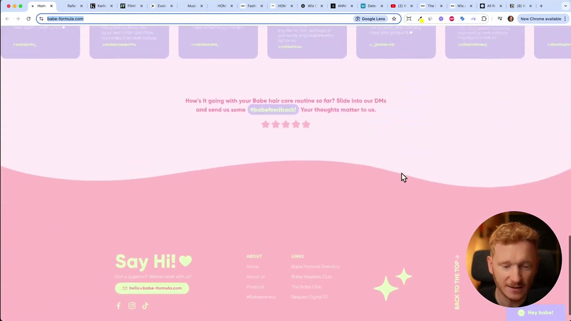Close the FilmF tab
Viewport: 571px width, 321px height.
click(x=141, y=6)
